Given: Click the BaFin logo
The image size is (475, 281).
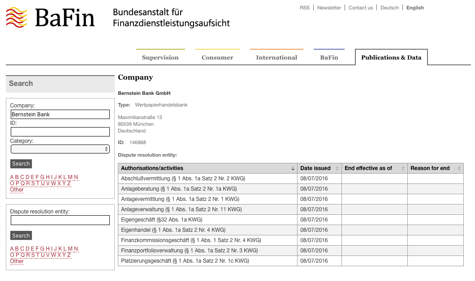Looking at the screenshot, I should coord(50,17).
